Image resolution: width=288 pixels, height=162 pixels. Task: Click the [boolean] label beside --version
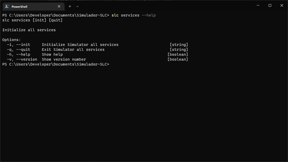178,59
